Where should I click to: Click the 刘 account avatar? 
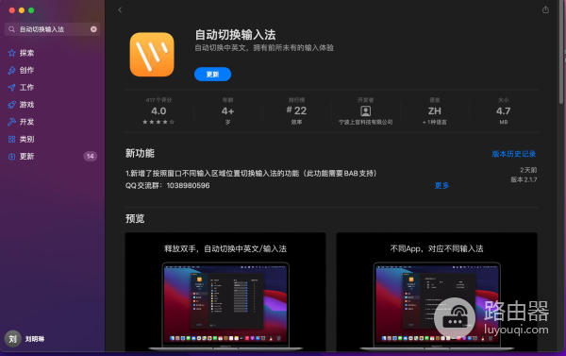point(12,339)
